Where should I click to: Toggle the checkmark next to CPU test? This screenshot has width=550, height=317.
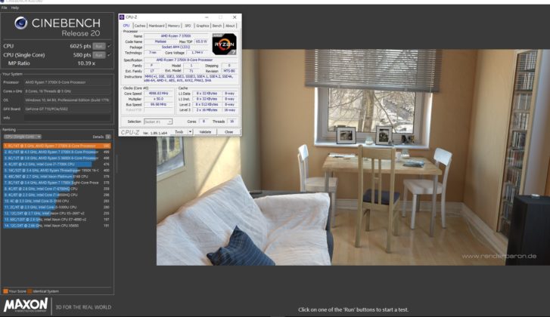coord(110,46)
